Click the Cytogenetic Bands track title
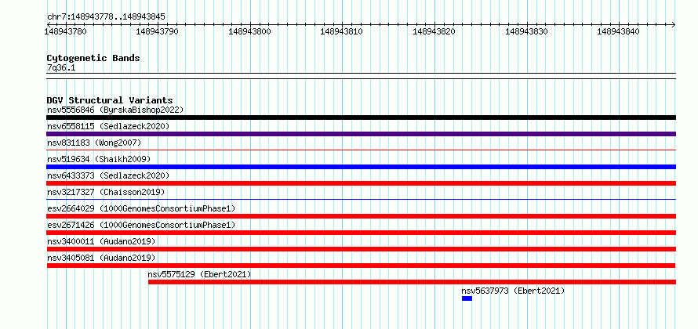Viewport: 698px width, 329px height. [93, 58]
